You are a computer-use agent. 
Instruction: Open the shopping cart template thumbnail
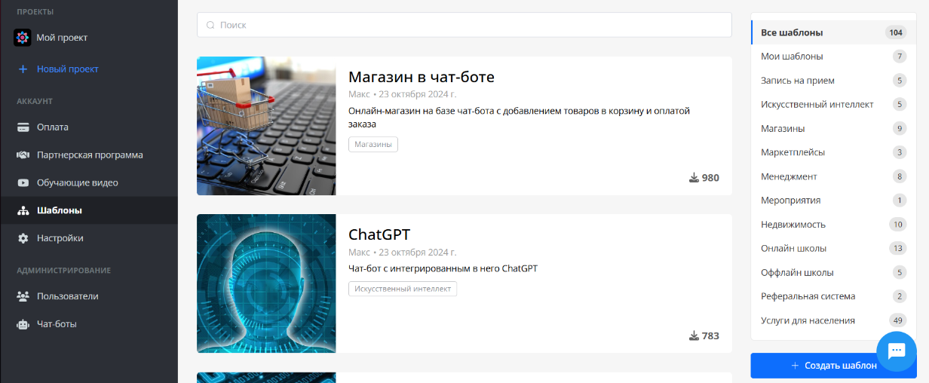pos(266,126)
